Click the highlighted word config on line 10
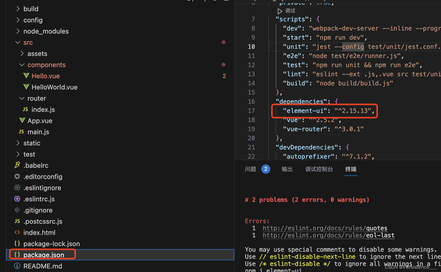The width and height of the screenshot is (441, 272). [x=353, y=47]
